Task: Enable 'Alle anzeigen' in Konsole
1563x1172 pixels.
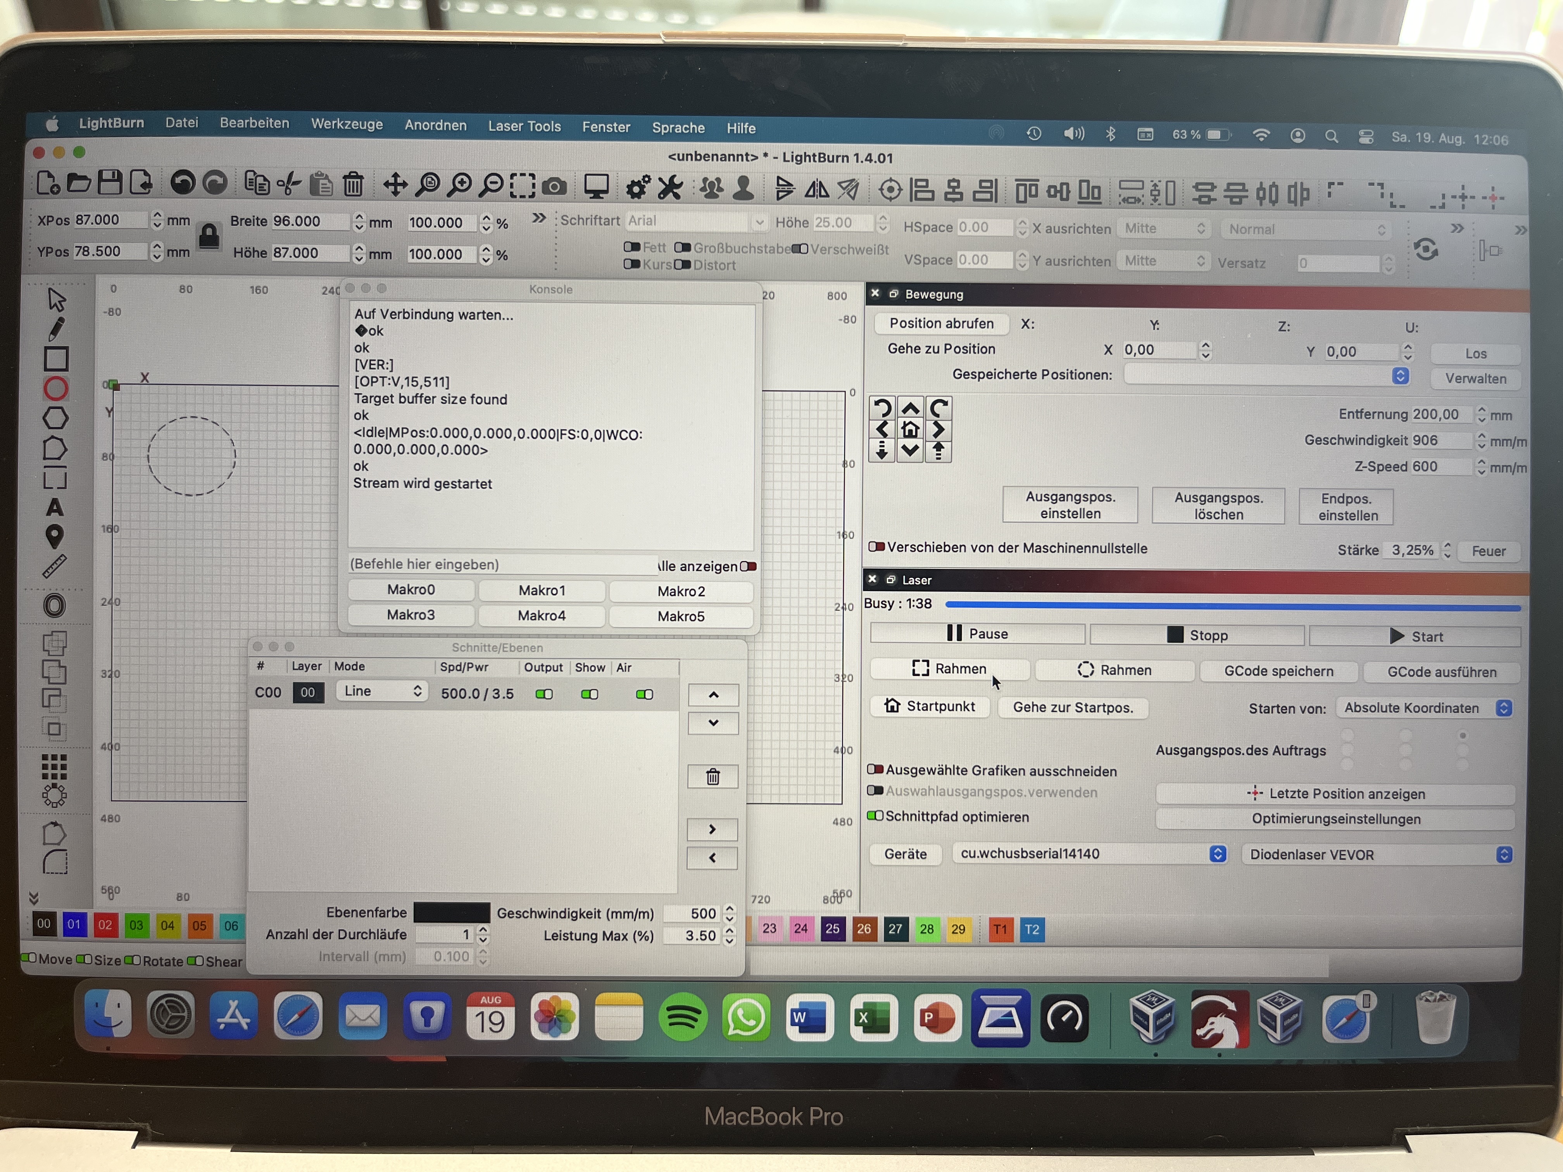Action: tap(748, 567)
